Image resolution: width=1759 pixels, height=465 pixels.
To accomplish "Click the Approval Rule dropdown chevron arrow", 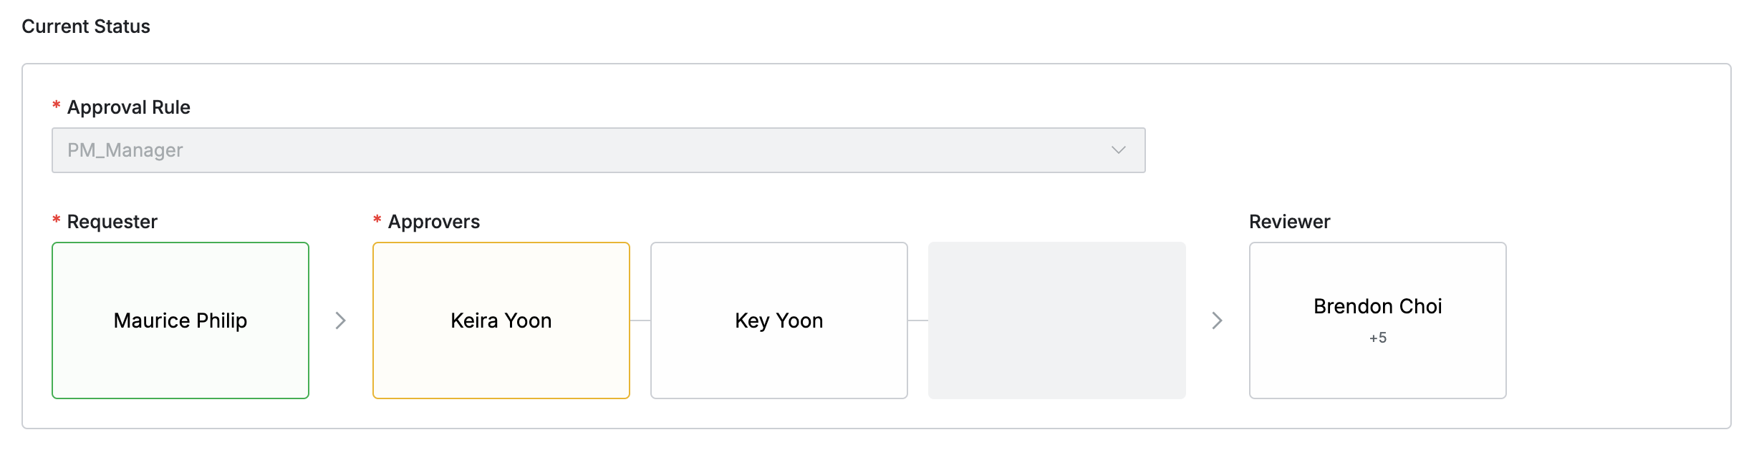I will click(1118, 150).
